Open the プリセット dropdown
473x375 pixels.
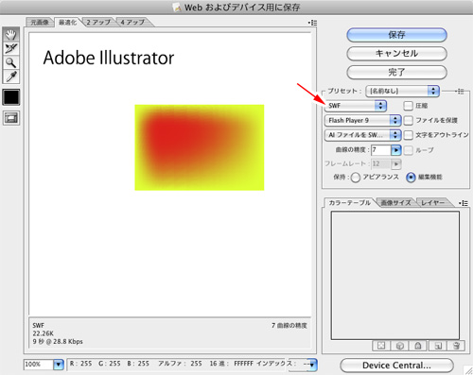[x=402, y=91]
